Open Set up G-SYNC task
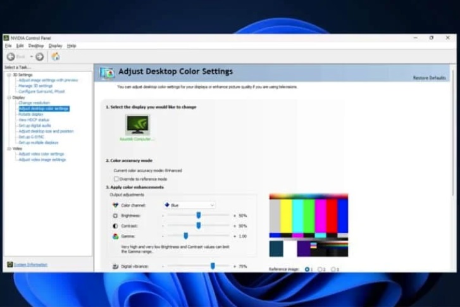The height and width of the screenshot is (307, 460). coord(31,137)
